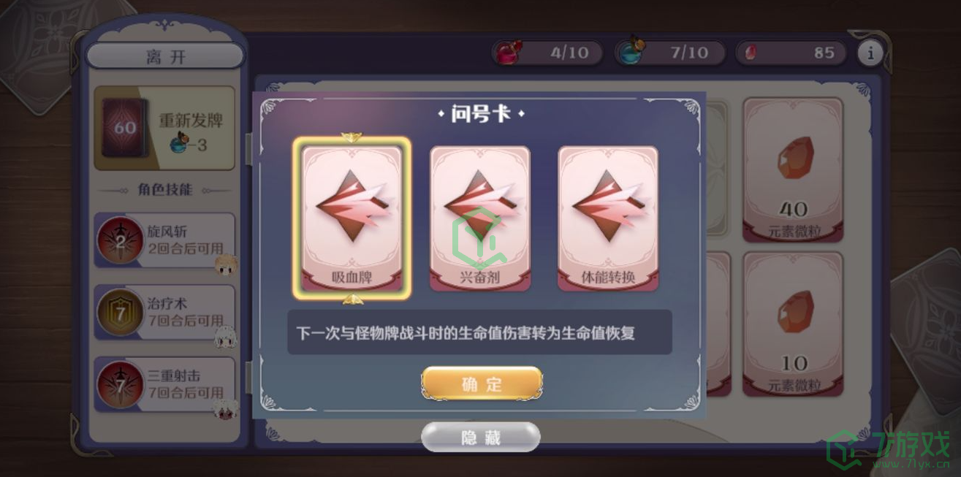This screenshot has height=477, width=961.
Task: Tap the red gem 85 currency icon
Action: click(x=750, y=53)
